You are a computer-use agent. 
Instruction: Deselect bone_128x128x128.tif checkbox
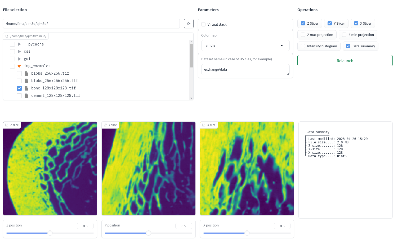19,88
